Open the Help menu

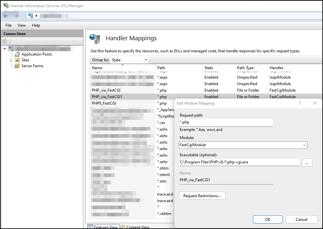36,25
